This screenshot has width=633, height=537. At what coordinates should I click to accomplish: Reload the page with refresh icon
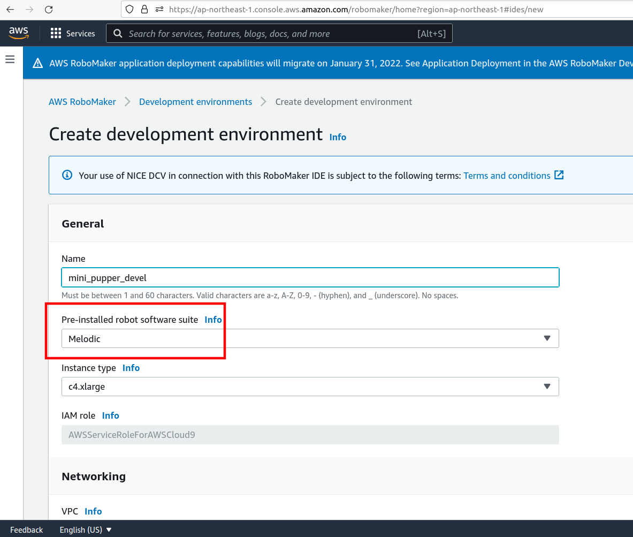[49, 9]
